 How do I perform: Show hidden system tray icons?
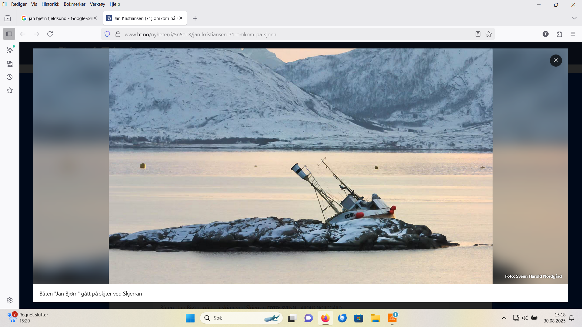tap(504, 318)
